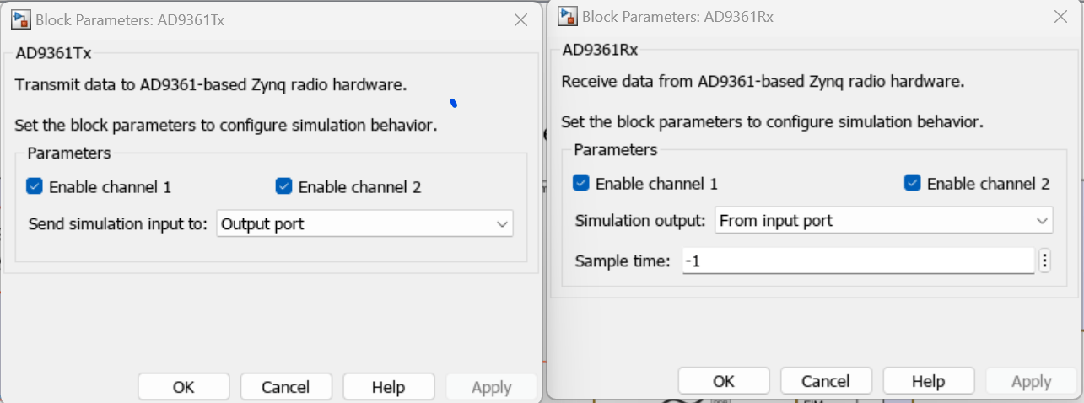Uncheck Enable channel 2 in AD9361Rx
The width and height of the screenshot is (1084, 403).
[x=912, y=183]
